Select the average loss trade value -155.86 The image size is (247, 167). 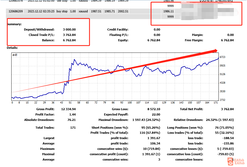tap(228, 143)
